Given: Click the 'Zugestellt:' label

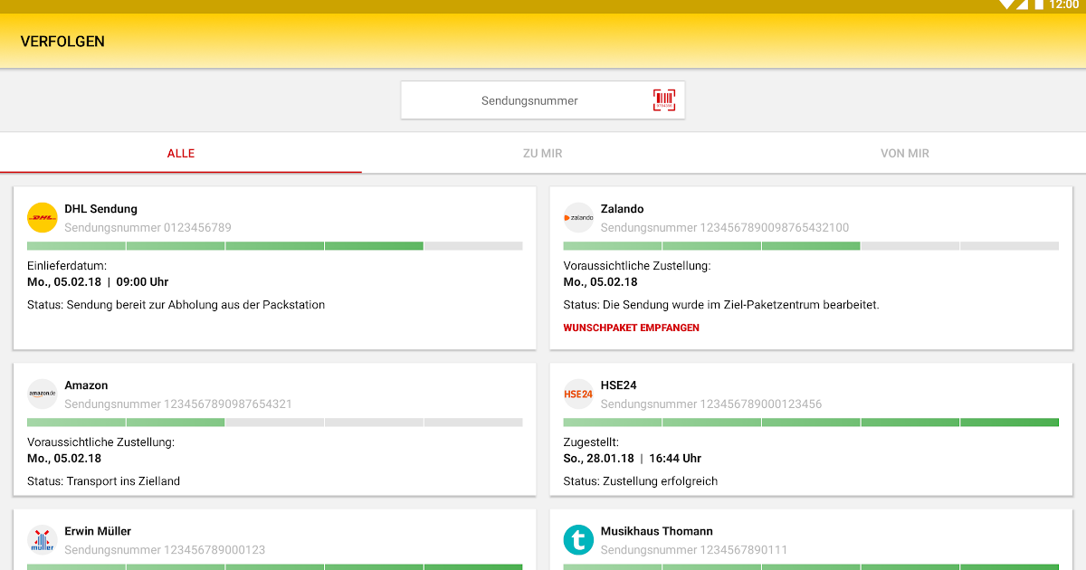Looking at the screenshot, I should (x=591, y=442).
